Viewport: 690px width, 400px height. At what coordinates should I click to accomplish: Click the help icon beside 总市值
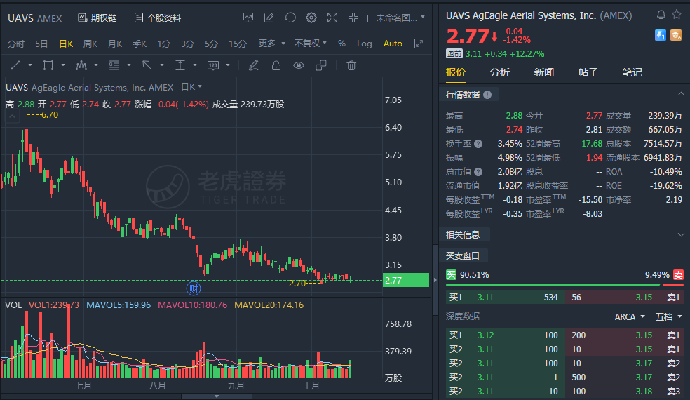[478, 172]
